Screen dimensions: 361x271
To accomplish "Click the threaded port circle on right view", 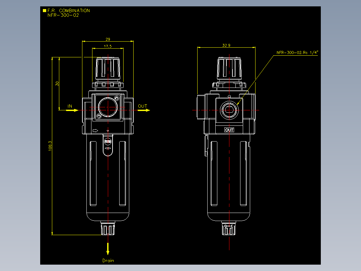I will [229, 110].
